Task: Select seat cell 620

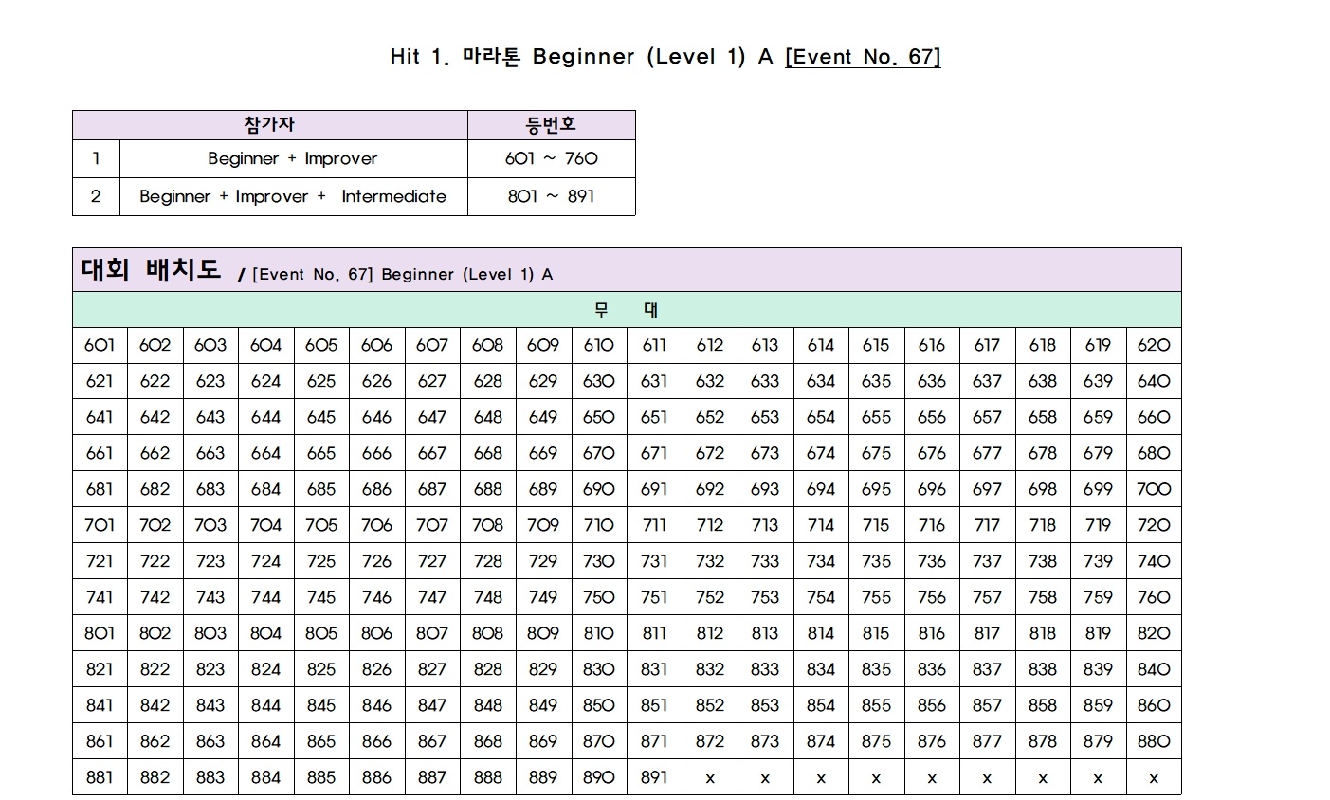Action: pyautogui.click(x=1154, y=346)
